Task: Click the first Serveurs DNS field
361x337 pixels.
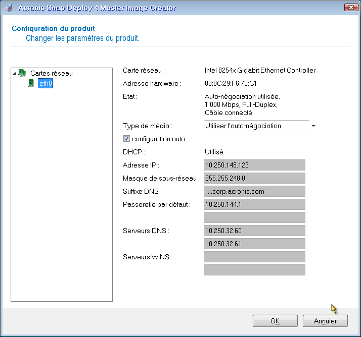Action: [254, 231]
